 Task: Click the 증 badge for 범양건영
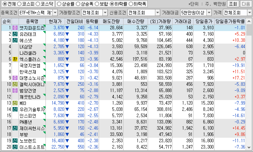click(x=15, y=90)
